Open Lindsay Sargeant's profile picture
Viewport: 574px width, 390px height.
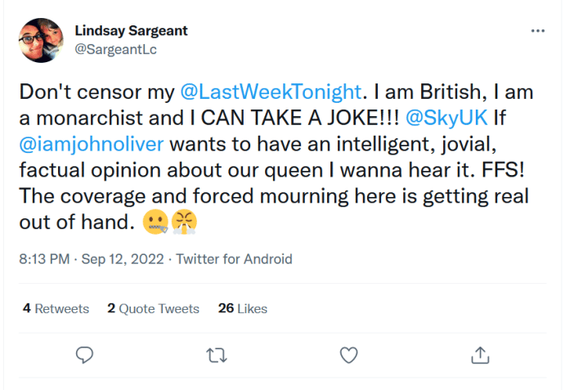click(39, 40)
